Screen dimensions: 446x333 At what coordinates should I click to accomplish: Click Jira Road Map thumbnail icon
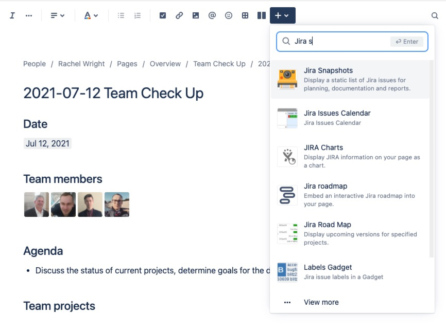287,234
